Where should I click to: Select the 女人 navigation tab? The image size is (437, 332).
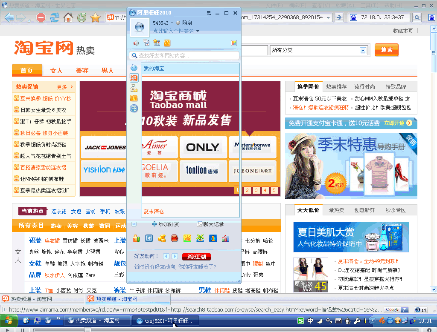point(56,71)
